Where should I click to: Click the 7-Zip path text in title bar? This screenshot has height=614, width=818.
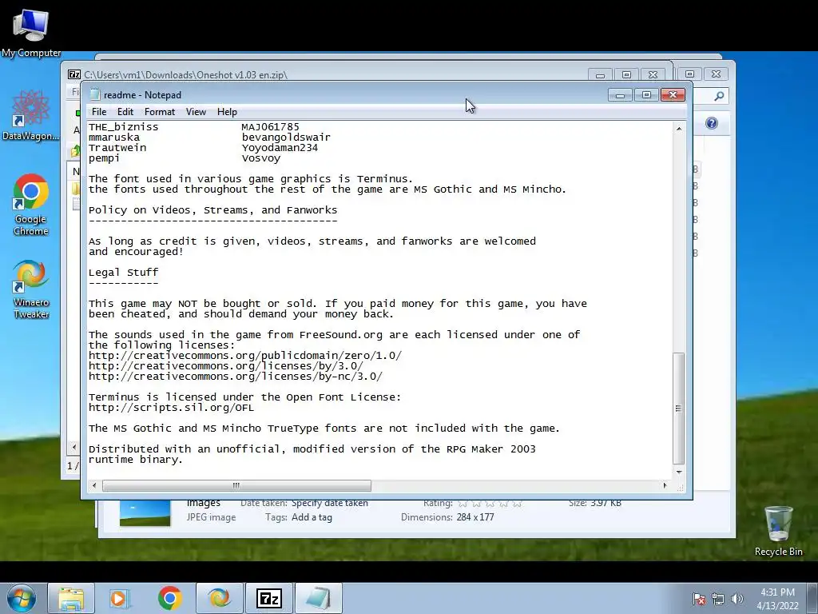tap(185, 75)
